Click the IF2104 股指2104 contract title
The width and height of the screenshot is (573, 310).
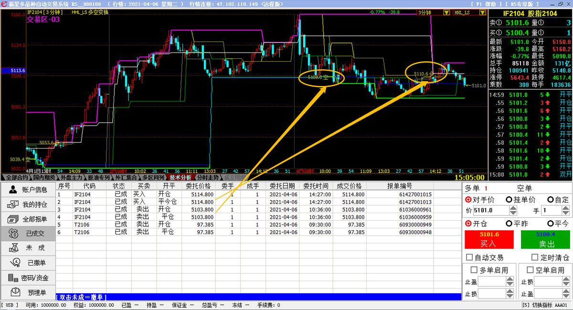[x=530, y=13]
